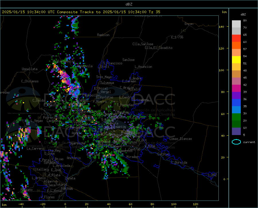Click the 'TUPUNGATO' map label
Image resolution: width=258 pixels, height=208 pixels.
click(51, 163)
